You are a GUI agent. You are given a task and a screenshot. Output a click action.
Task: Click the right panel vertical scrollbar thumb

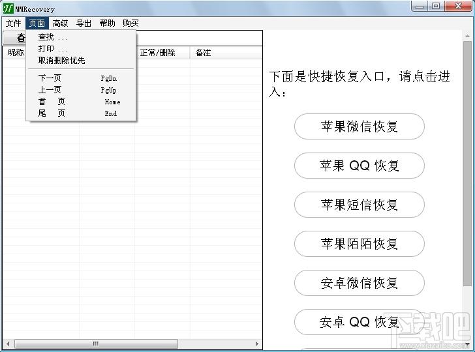(468, 164)
